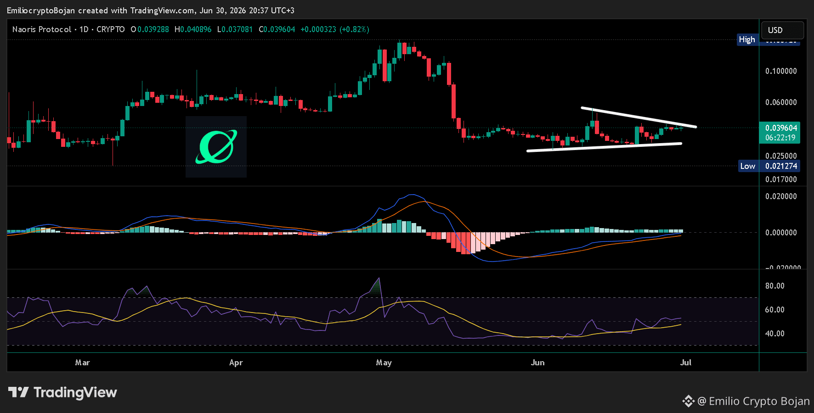Open the USD currency selector
The width and height of the screenshot is (814, 413).
coord(782,30)
